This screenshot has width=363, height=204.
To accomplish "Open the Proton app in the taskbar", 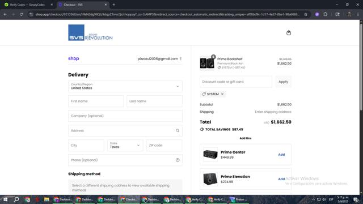I will (238, 199).
